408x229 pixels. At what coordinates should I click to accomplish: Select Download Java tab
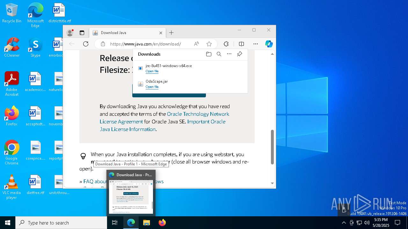point(127,33)
